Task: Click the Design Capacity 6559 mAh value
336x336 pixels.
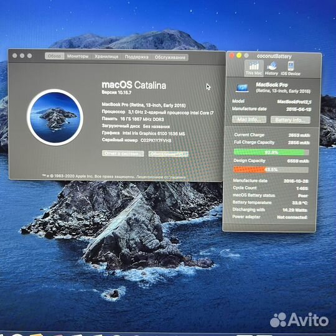Action: [298, 161]
